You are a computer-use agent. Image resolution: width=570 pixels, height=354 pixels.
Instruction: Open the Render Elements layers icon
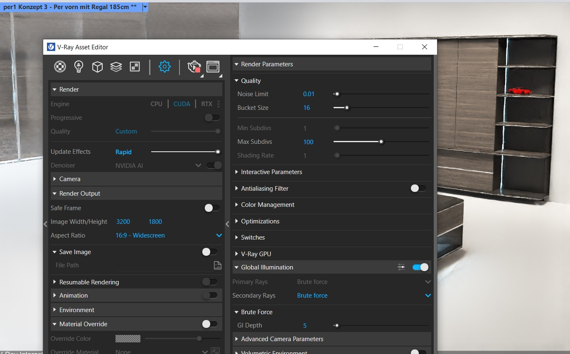[x=116, y=66]
